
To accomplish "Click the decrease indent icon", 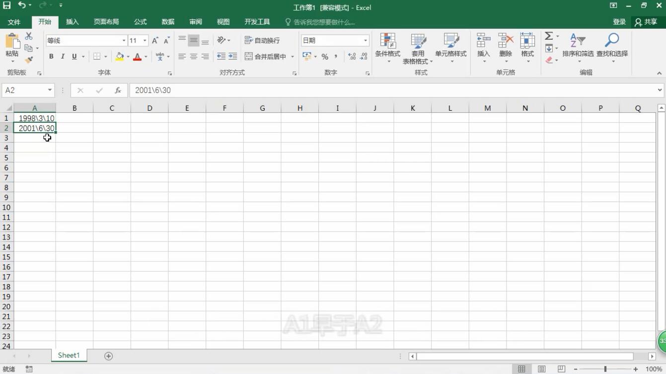I will coord(222,57).
